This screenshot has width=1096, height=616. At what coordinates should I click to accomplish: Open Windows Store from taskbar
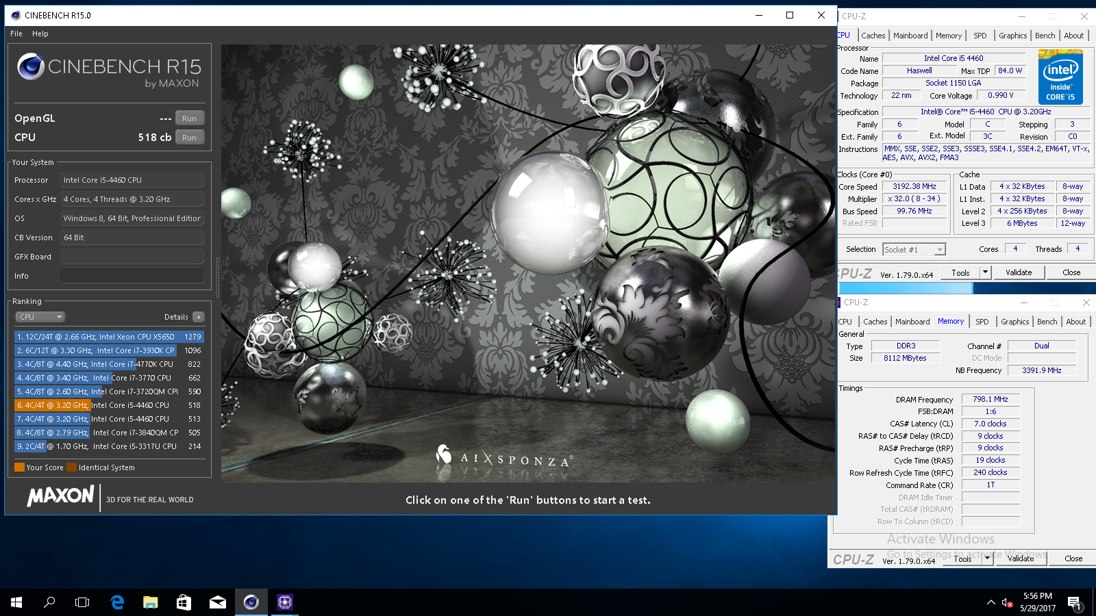coord(184,602)
